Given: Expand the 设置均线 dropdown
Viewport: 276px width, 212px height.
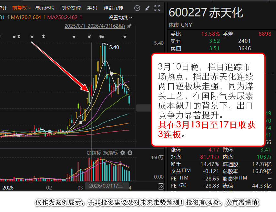Looking at the screenshot, I should click(x=120, y=17).
